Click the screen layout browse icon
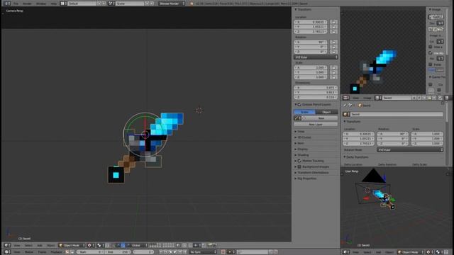The width and height of the screenshot is (454, 255). 63,4
